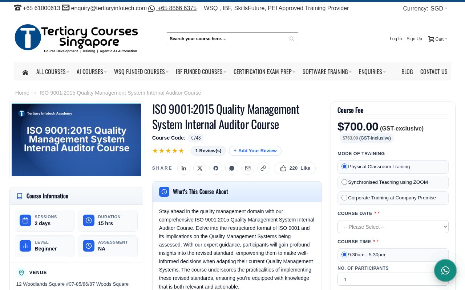The height and width of the screenshot is (290, 465).
Task: Expand the AI Courses menu
Action: (x=92, y=72)
